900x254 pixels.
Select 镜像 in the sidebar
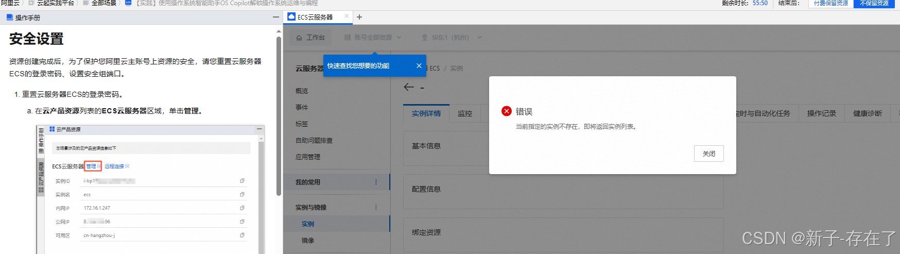308,241
